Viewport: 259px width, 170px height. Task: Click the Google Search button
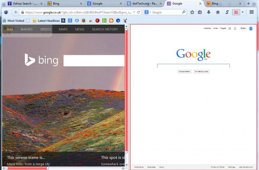(x=184, y=72)
